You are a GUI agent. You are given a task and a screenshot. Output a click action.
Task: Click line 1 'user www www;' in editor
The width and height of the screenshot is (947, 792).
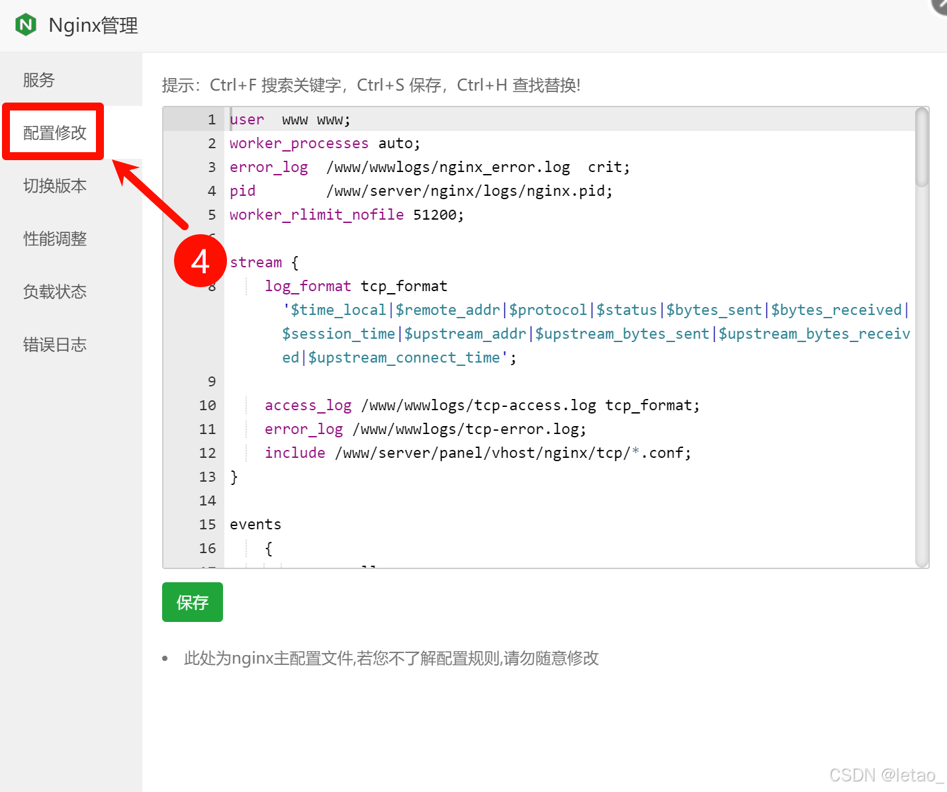(290, 120)
